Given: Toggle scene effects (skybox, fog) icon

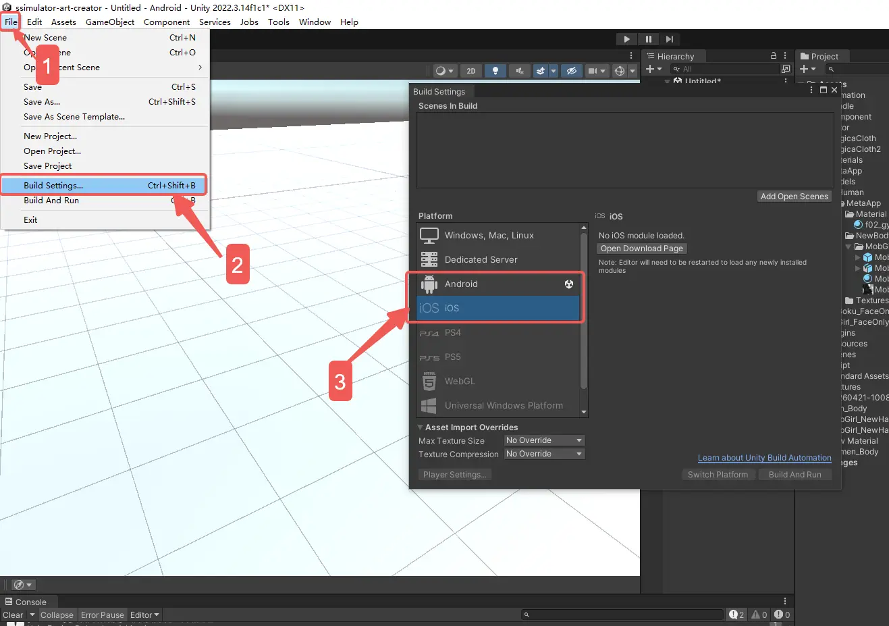Looking at the screenshot, I should 540,70.
